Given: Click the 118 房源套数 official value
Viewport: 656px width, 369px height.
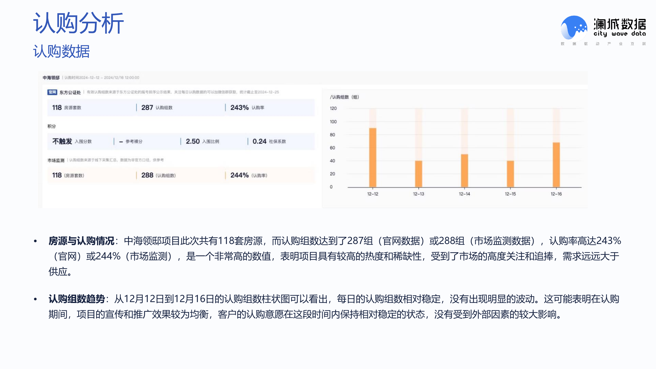Looking at the screenshot, I should tap(67, 108).
